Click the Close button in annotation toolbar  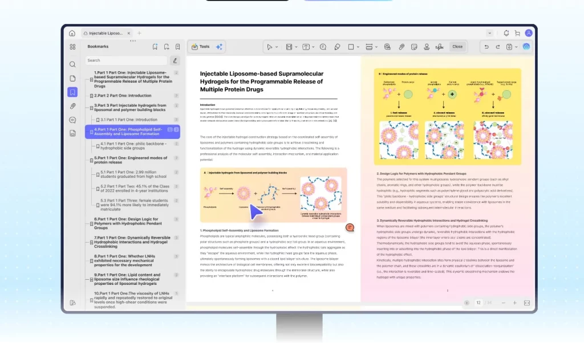tap(457, 47)
